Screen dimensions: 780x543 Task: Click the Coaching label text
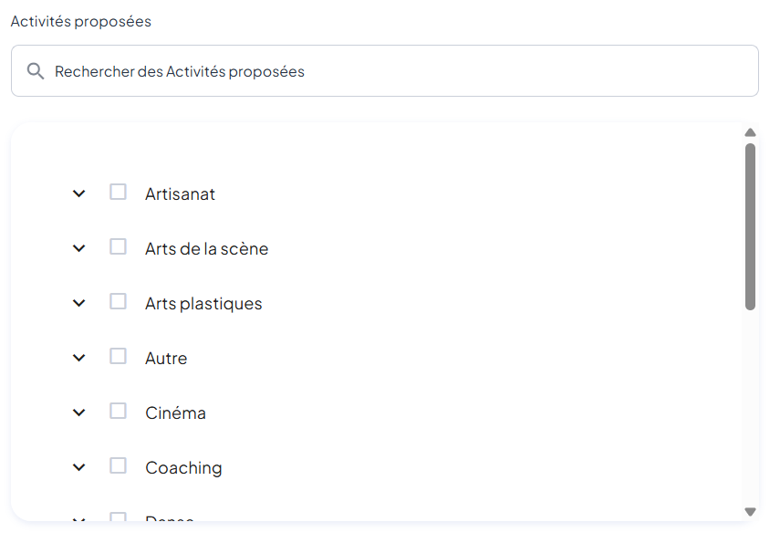[x=183, y=468]
